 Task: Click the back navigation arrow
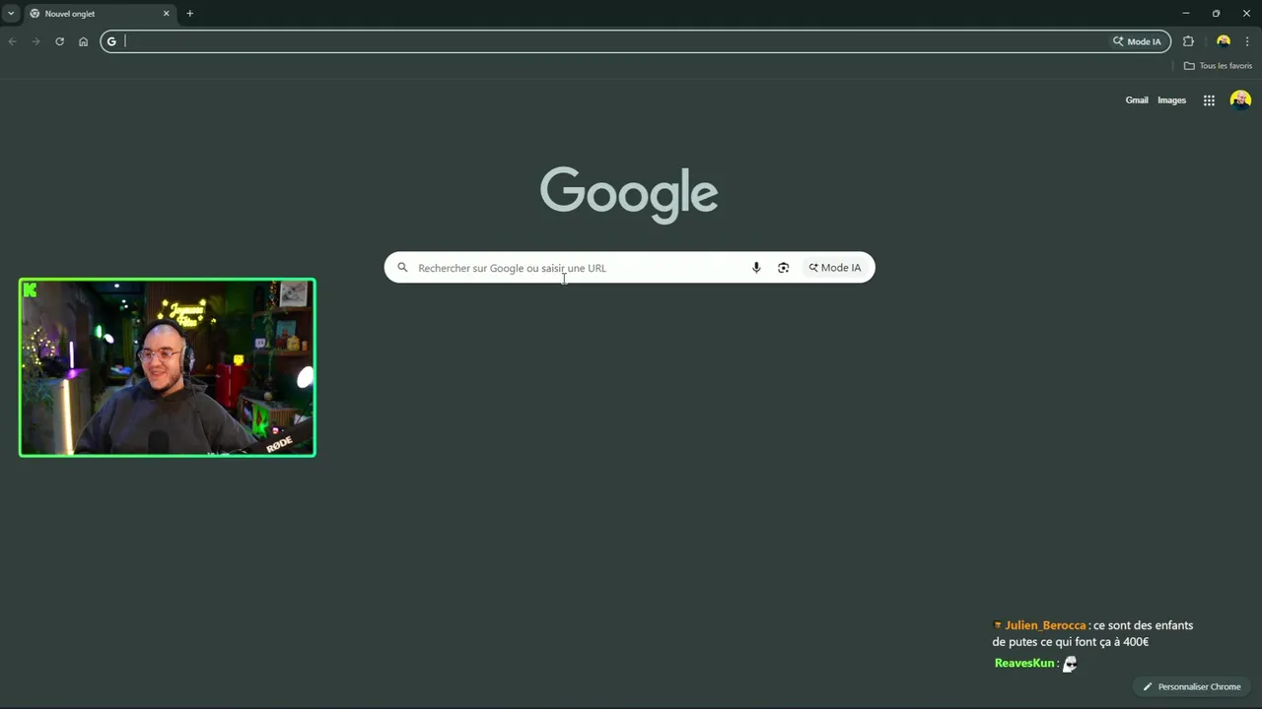(12, 41)
